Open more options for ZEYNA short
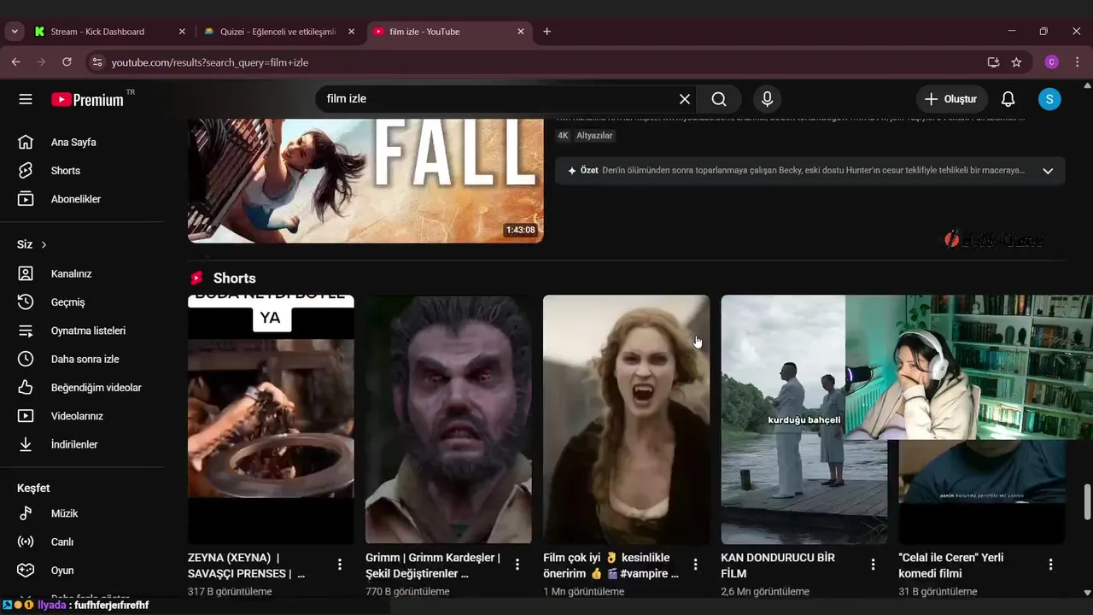 340,564
